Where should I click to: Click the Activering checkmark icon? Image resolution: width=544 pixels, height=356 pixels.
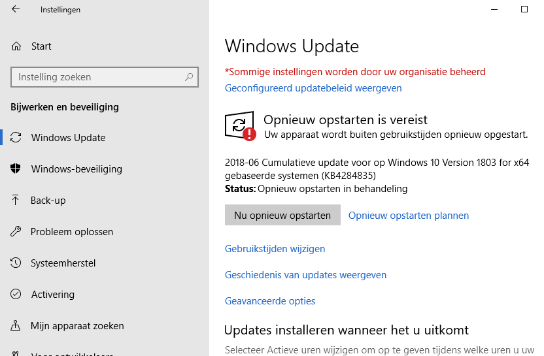(x=16, y=295)
